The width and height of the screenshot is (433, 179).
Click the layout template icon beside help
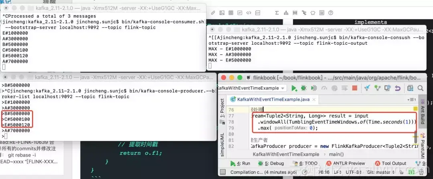pyautogui.click(x=322, y=13)
